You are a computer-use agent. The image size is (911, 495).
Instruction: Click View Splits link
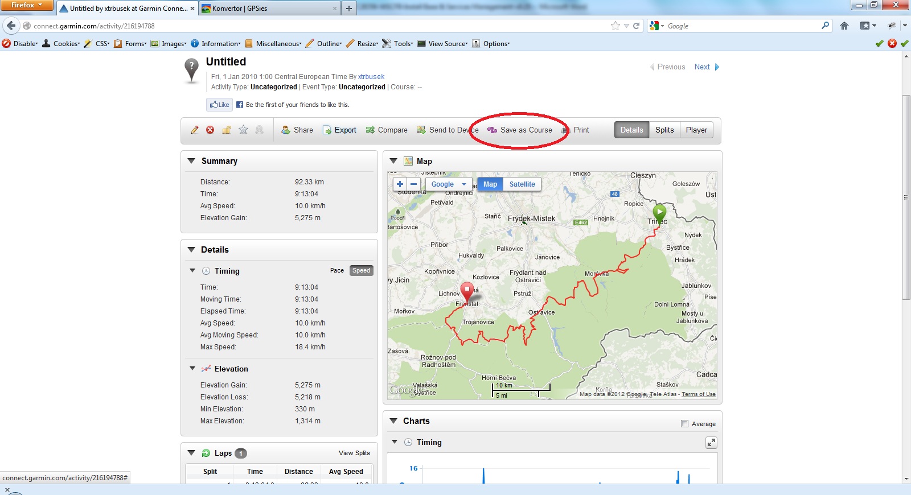coord(354,453)
